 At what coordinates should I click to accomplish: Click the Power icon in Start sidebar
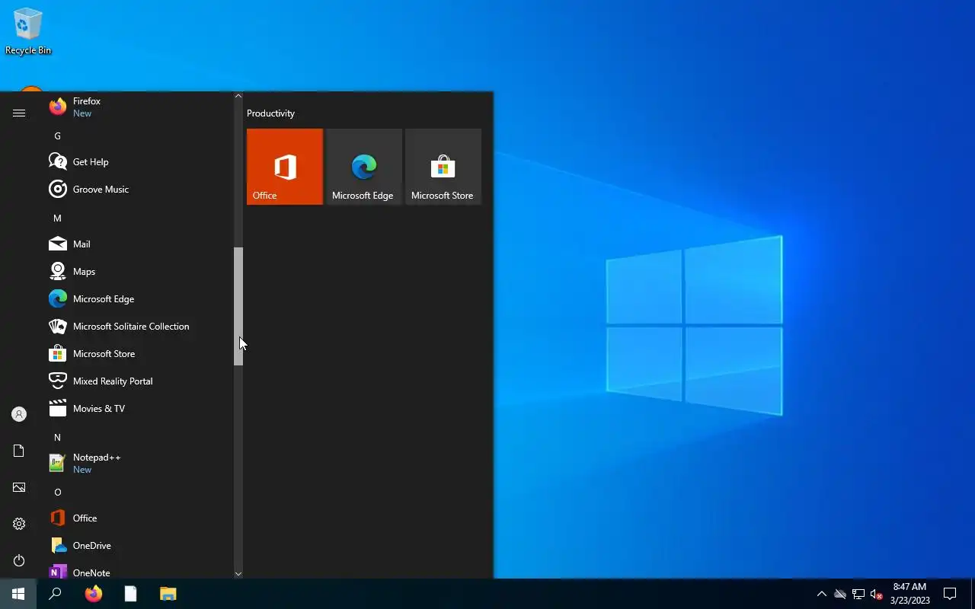click(x=19, y=560)
